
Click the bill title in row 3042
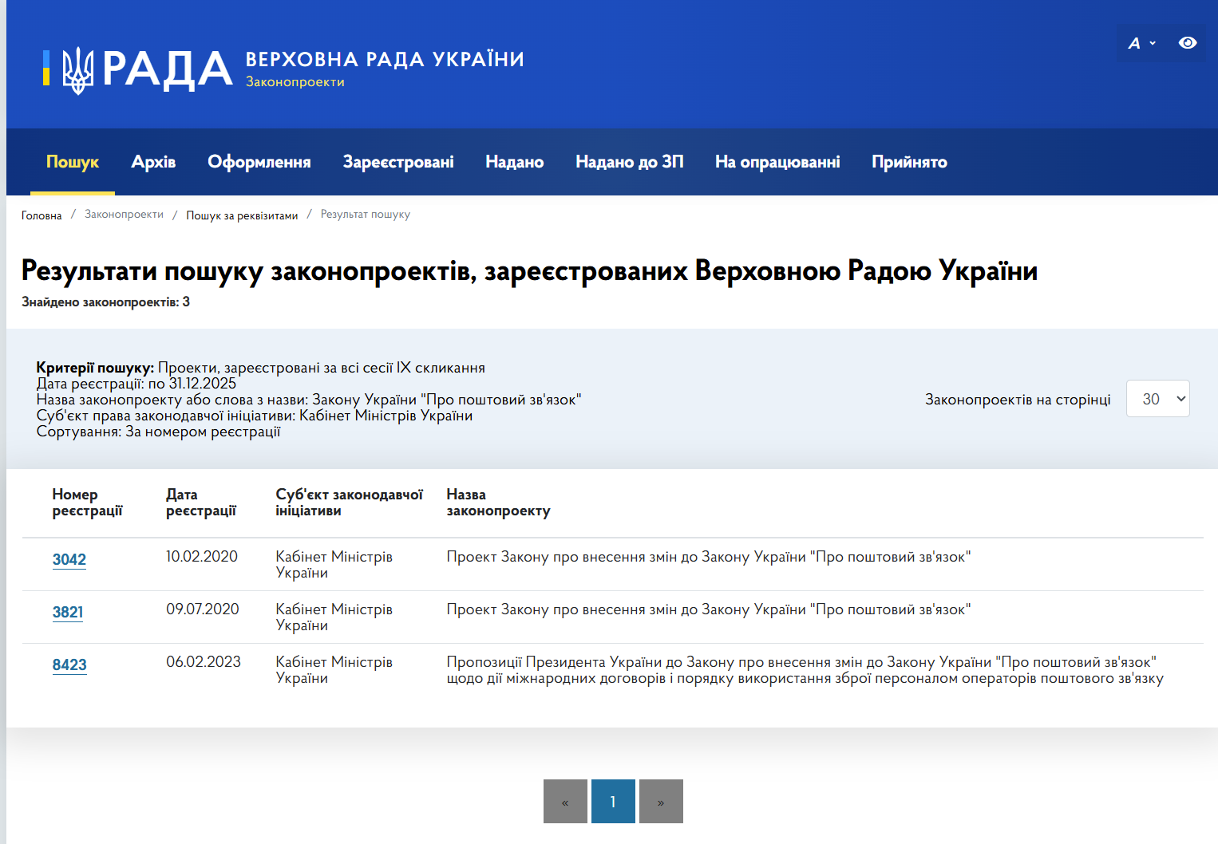[x=709, y=557]
